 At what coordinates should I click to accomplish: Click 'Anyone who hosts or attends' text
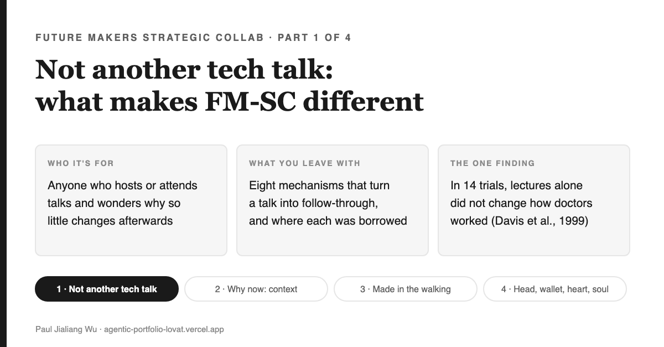(122, 185)
